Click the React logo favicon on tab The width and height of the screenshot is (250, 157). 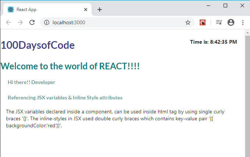11,10
